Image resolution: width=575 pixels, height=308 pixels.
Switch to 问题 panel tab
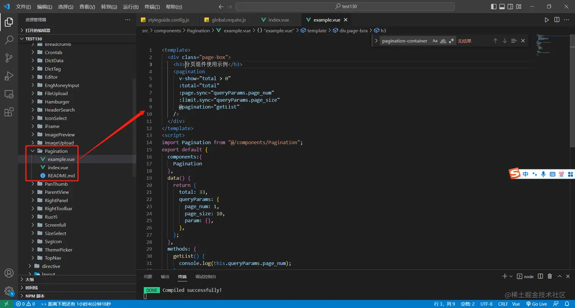(x=148, y=276)
